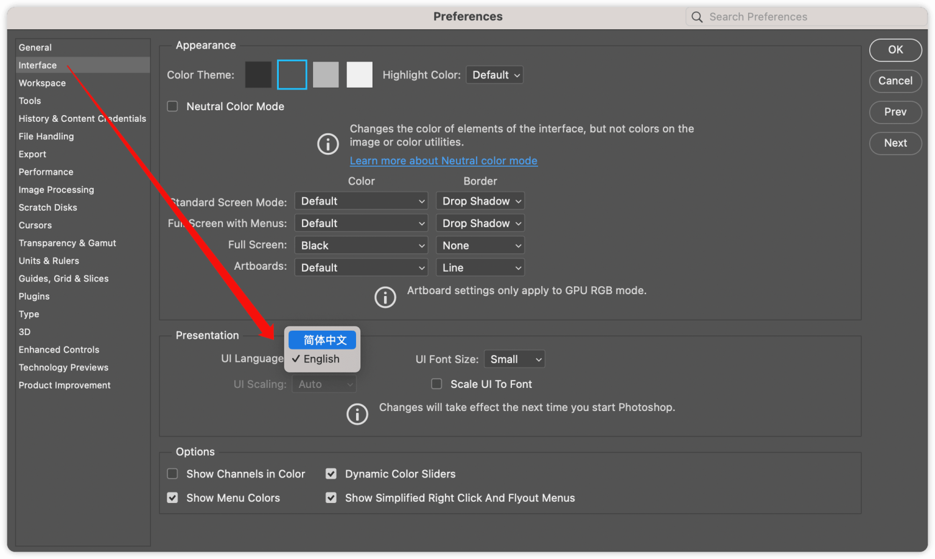This screenshot has width=935, height=559.
Task: Select 简体中文 in the language menu
Action: click(323, 340)
